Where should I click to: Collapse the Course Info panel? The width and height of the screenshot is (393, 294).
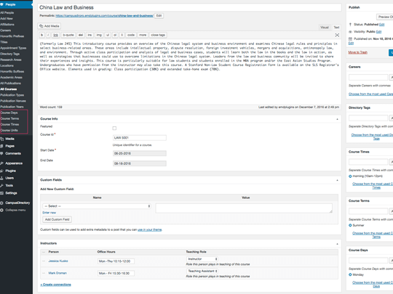337,119
